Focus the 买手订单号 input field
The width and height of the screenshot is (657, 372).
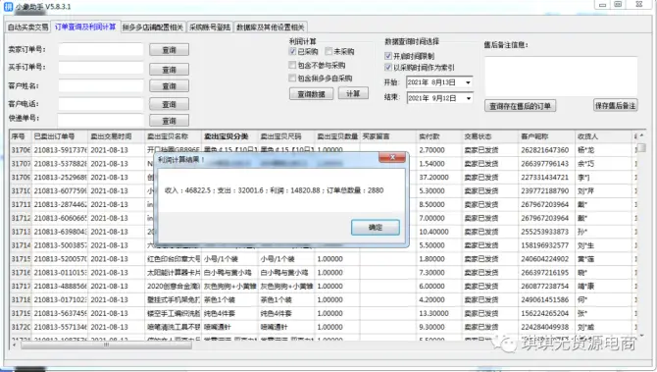101,68
